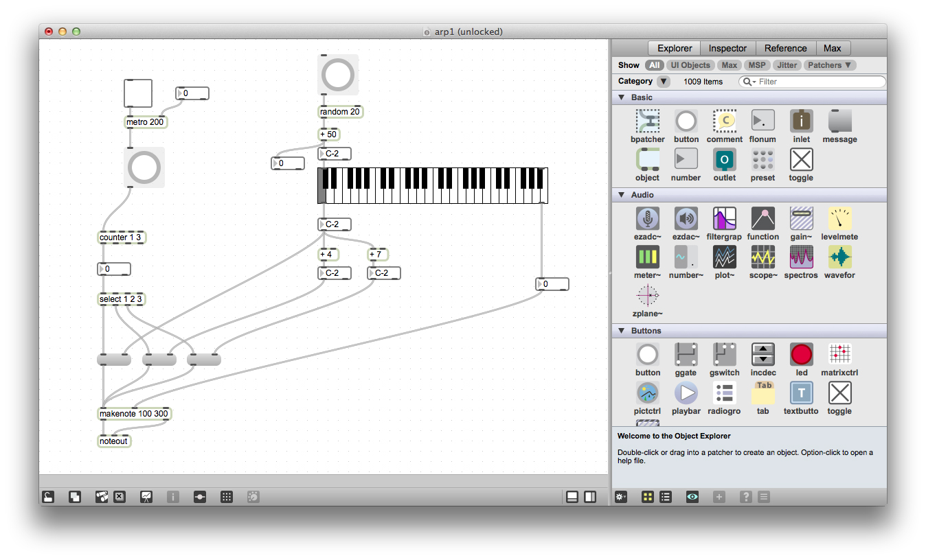Open the Patchers dropdown filter
Screen dimensions: 926x560
point(830,65)
